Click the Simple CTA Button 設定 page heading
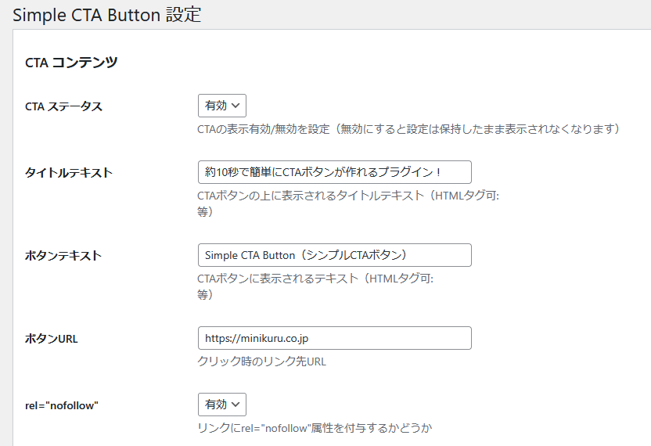The image size is (651, 446). (x=106, y=15)
